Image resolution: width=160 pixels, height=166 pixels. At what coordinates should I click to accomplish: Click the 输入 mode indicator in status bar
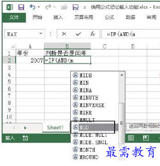point(10,138)
